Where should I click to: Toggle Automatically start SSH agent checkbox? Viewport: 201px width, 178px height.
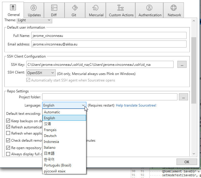click(28, 80)
